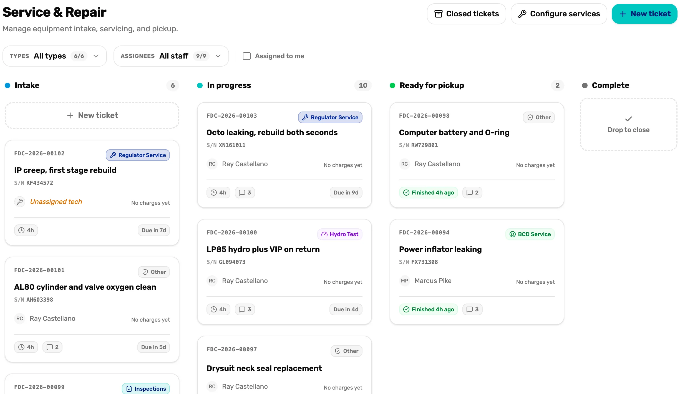This screenshot has height=394, width=680.
Task: Open comments chip on Octo leaking ticket
Action: 245,193
